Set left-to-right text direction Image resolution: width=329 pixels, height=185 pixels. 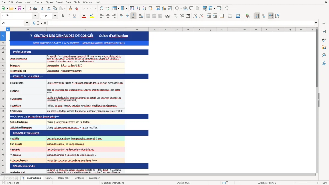coord(257,16)
